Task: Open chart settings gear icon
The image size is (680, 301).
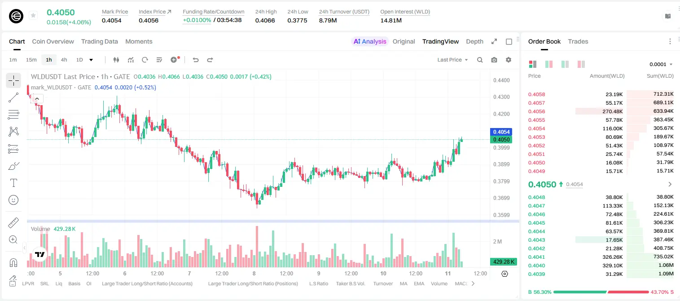Action: 509,60
